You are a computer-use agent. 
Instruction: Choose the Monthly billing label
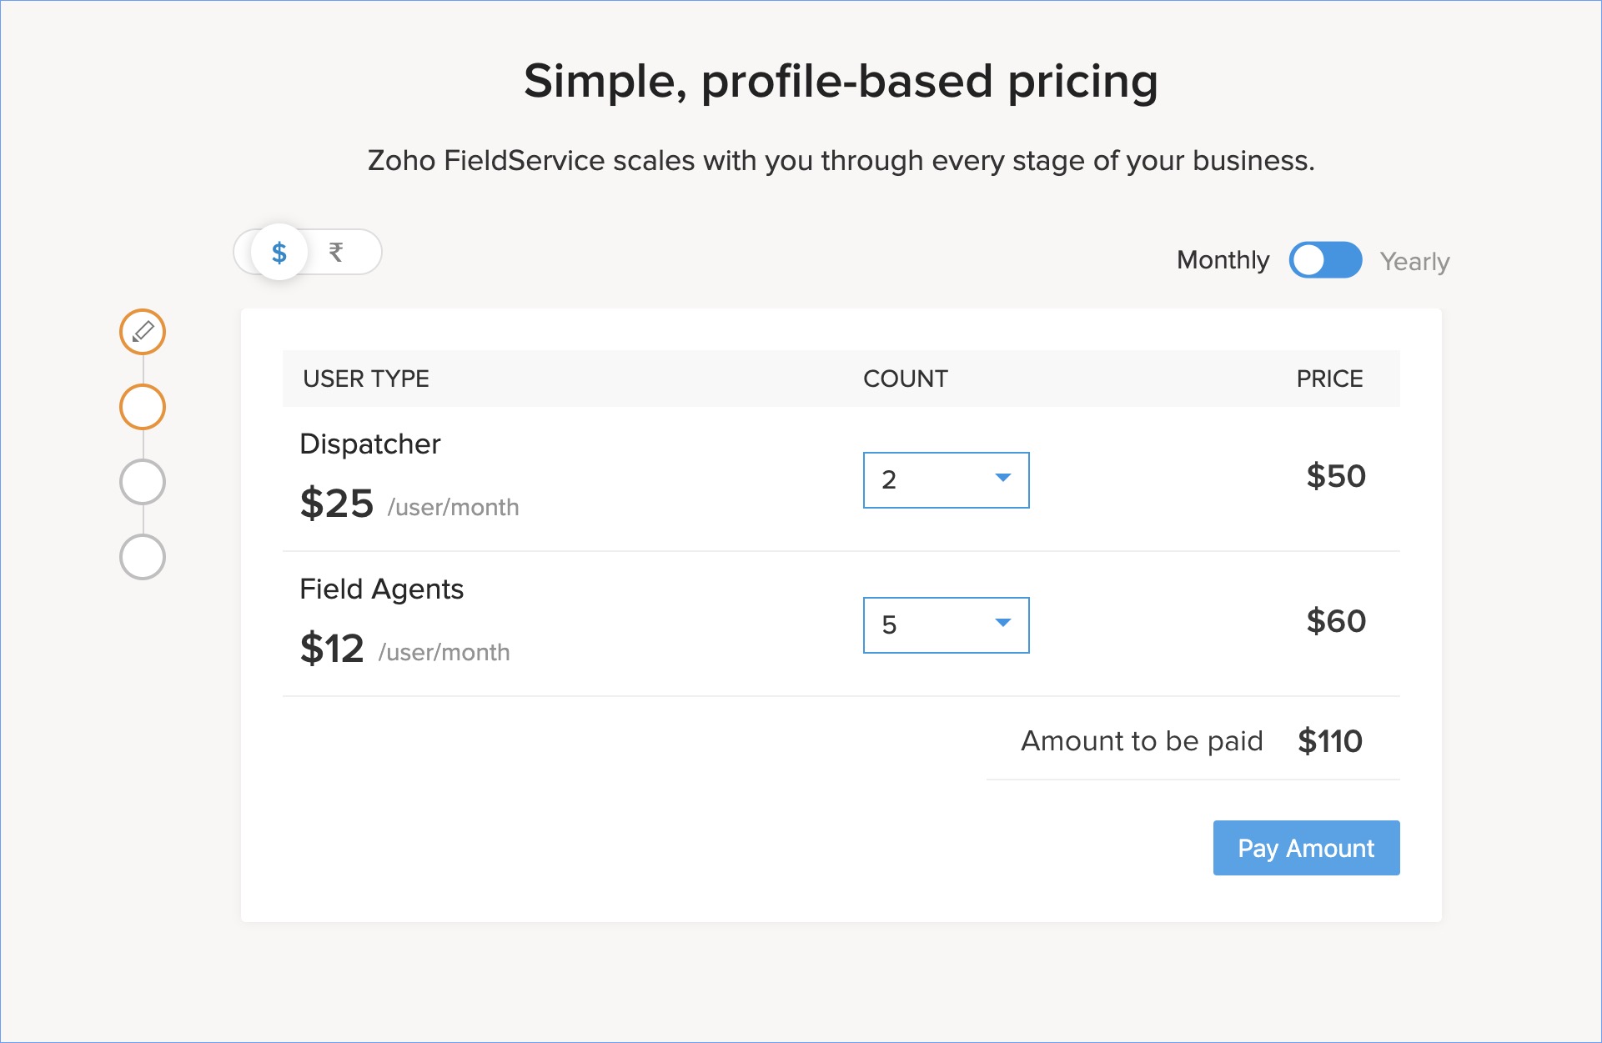coord(1223,260)
